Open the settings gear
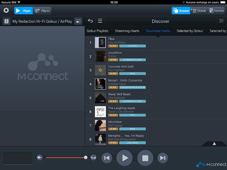This screenshot has height=170, width=227. click(6, 11)
